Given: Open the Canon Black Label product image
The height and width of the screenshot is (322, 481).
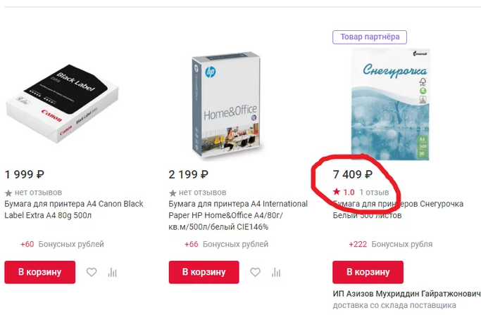Looking at the screenshot, I should click(x=61, y=104).
